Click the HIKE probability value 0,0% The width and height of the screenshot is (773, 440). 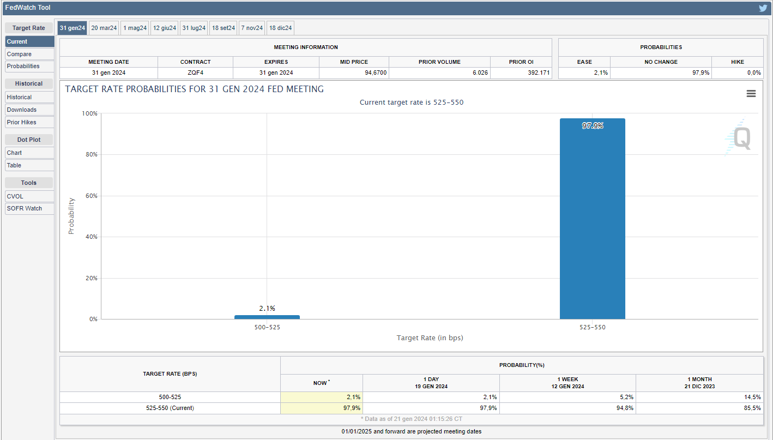[x=737, y=73]
